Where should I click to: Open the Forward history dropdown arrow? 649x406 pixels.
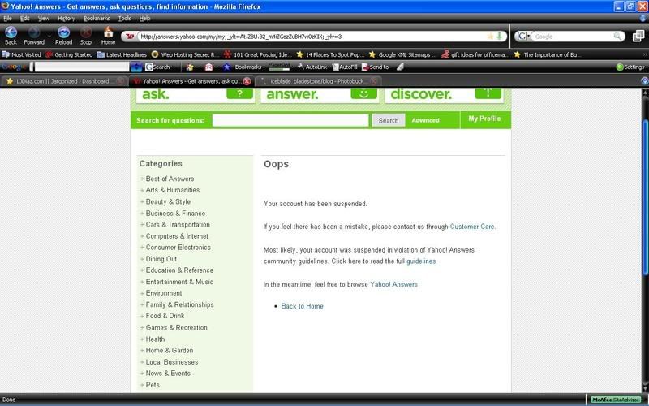(x=49, y=36)
